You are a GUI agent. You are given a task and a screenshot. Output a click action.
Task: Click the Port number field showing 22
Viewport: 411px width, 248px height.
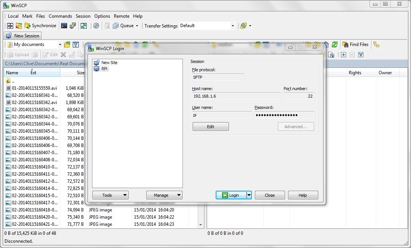click(x=299, y=96)
